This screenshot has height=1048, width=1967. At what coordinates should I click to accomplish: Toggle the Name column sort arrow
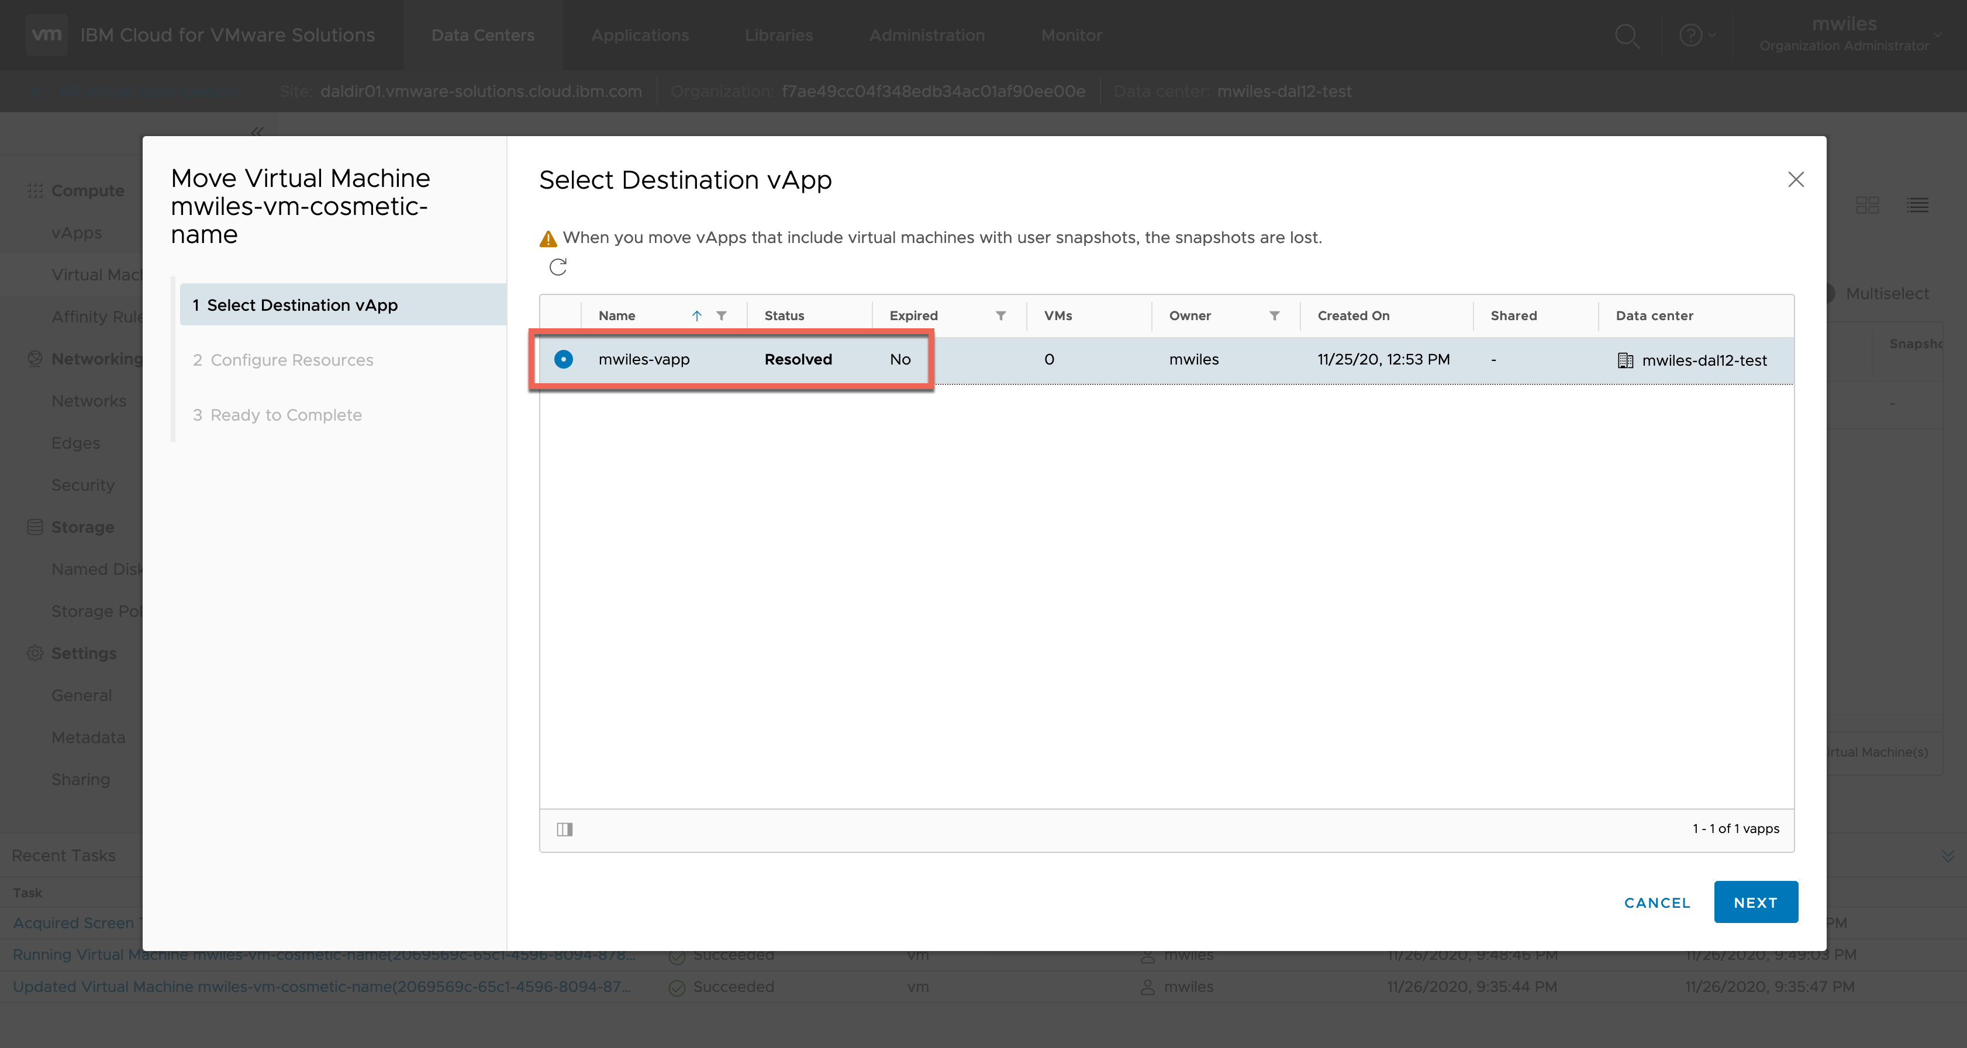click(696, 316)
